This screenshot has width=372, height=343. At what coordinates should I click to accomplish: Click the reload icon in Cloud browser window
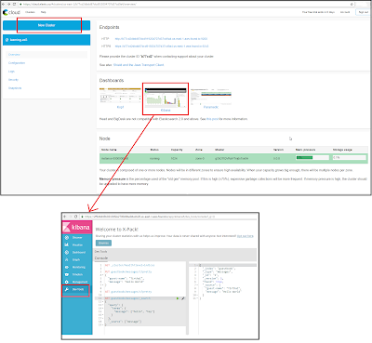pos(14,4)
